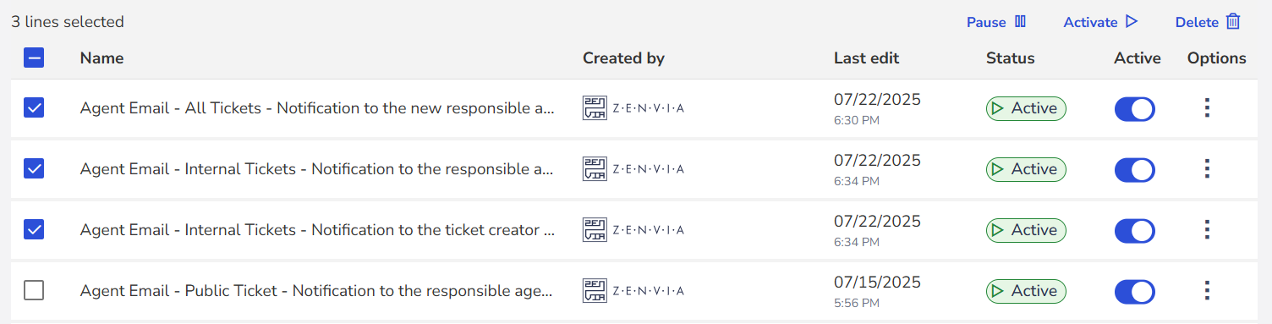Open options for Internal Tickets responsible agent row

tap(1208, 169)
